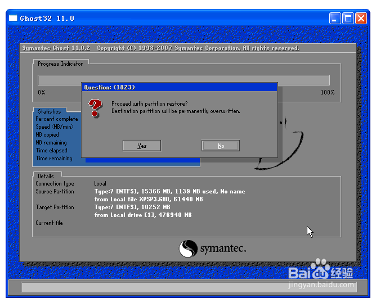Screen dimensions: 376x298
Task: Click the source 'Type:7 [NTFS], 15366 MB' line
Action: (x=169, y=191)
